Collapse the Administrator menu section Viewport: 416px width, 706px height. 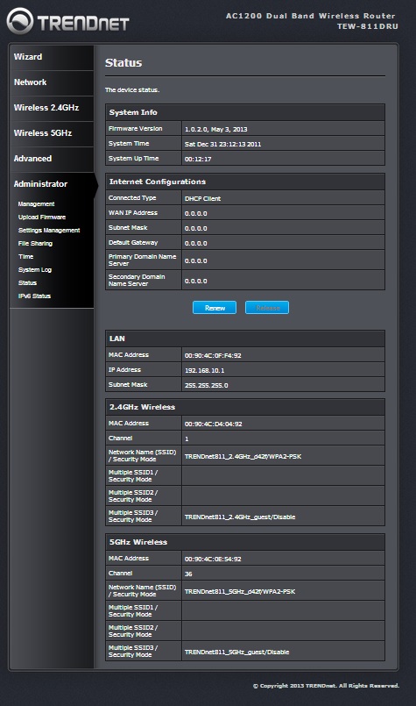point(40,183)
